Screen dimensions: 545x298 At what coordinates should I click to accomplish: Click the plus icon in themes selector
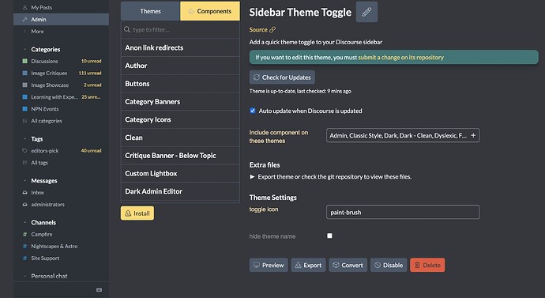473,135
